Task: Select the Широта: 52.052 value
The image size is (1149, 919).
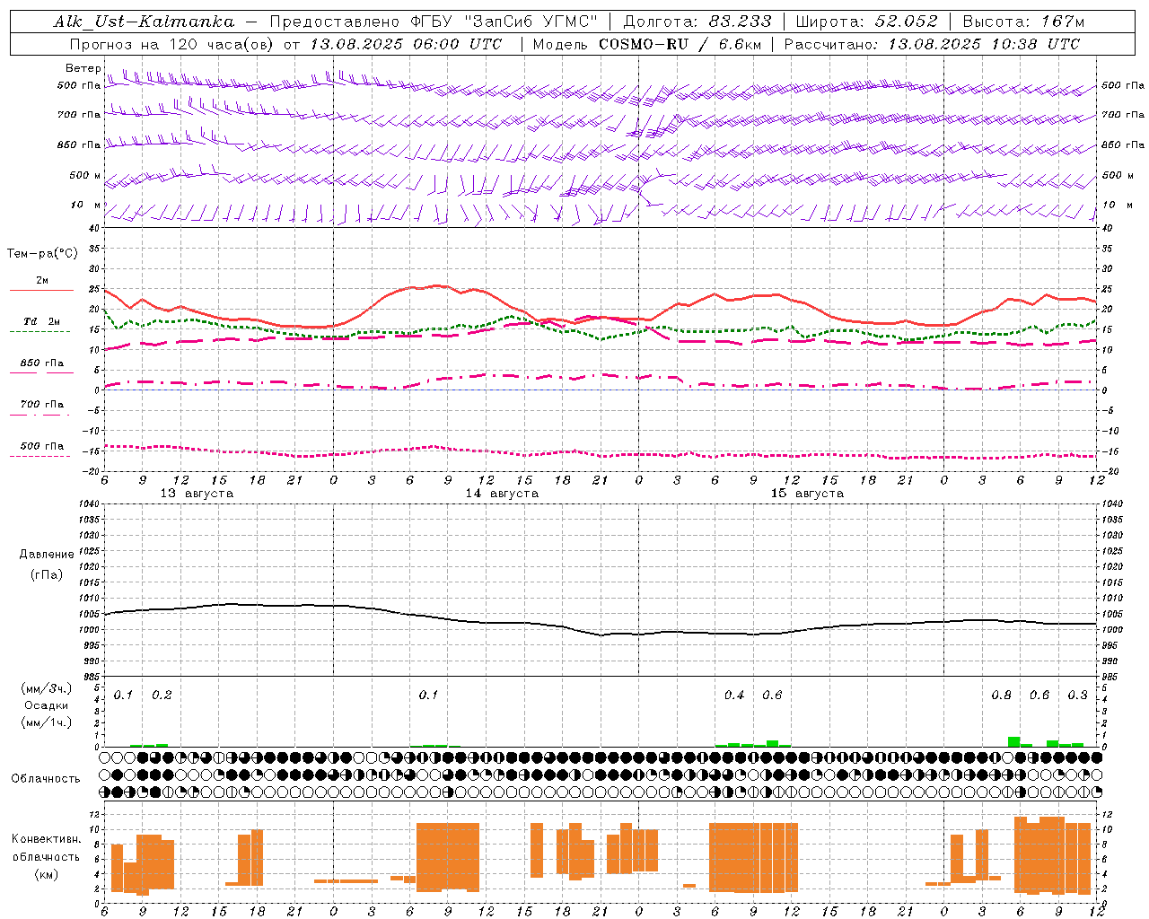Action: [x=866, y=22]
